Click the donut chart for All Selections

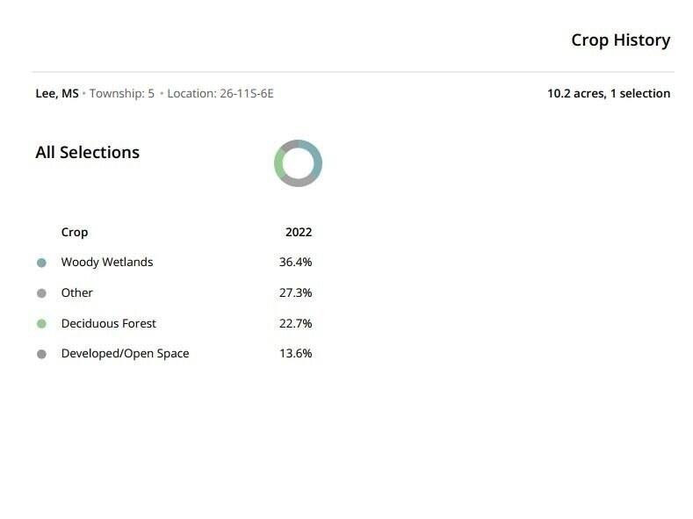pos(298,163)
